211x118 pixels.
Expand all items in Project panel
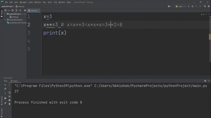(x=16, y=10)
